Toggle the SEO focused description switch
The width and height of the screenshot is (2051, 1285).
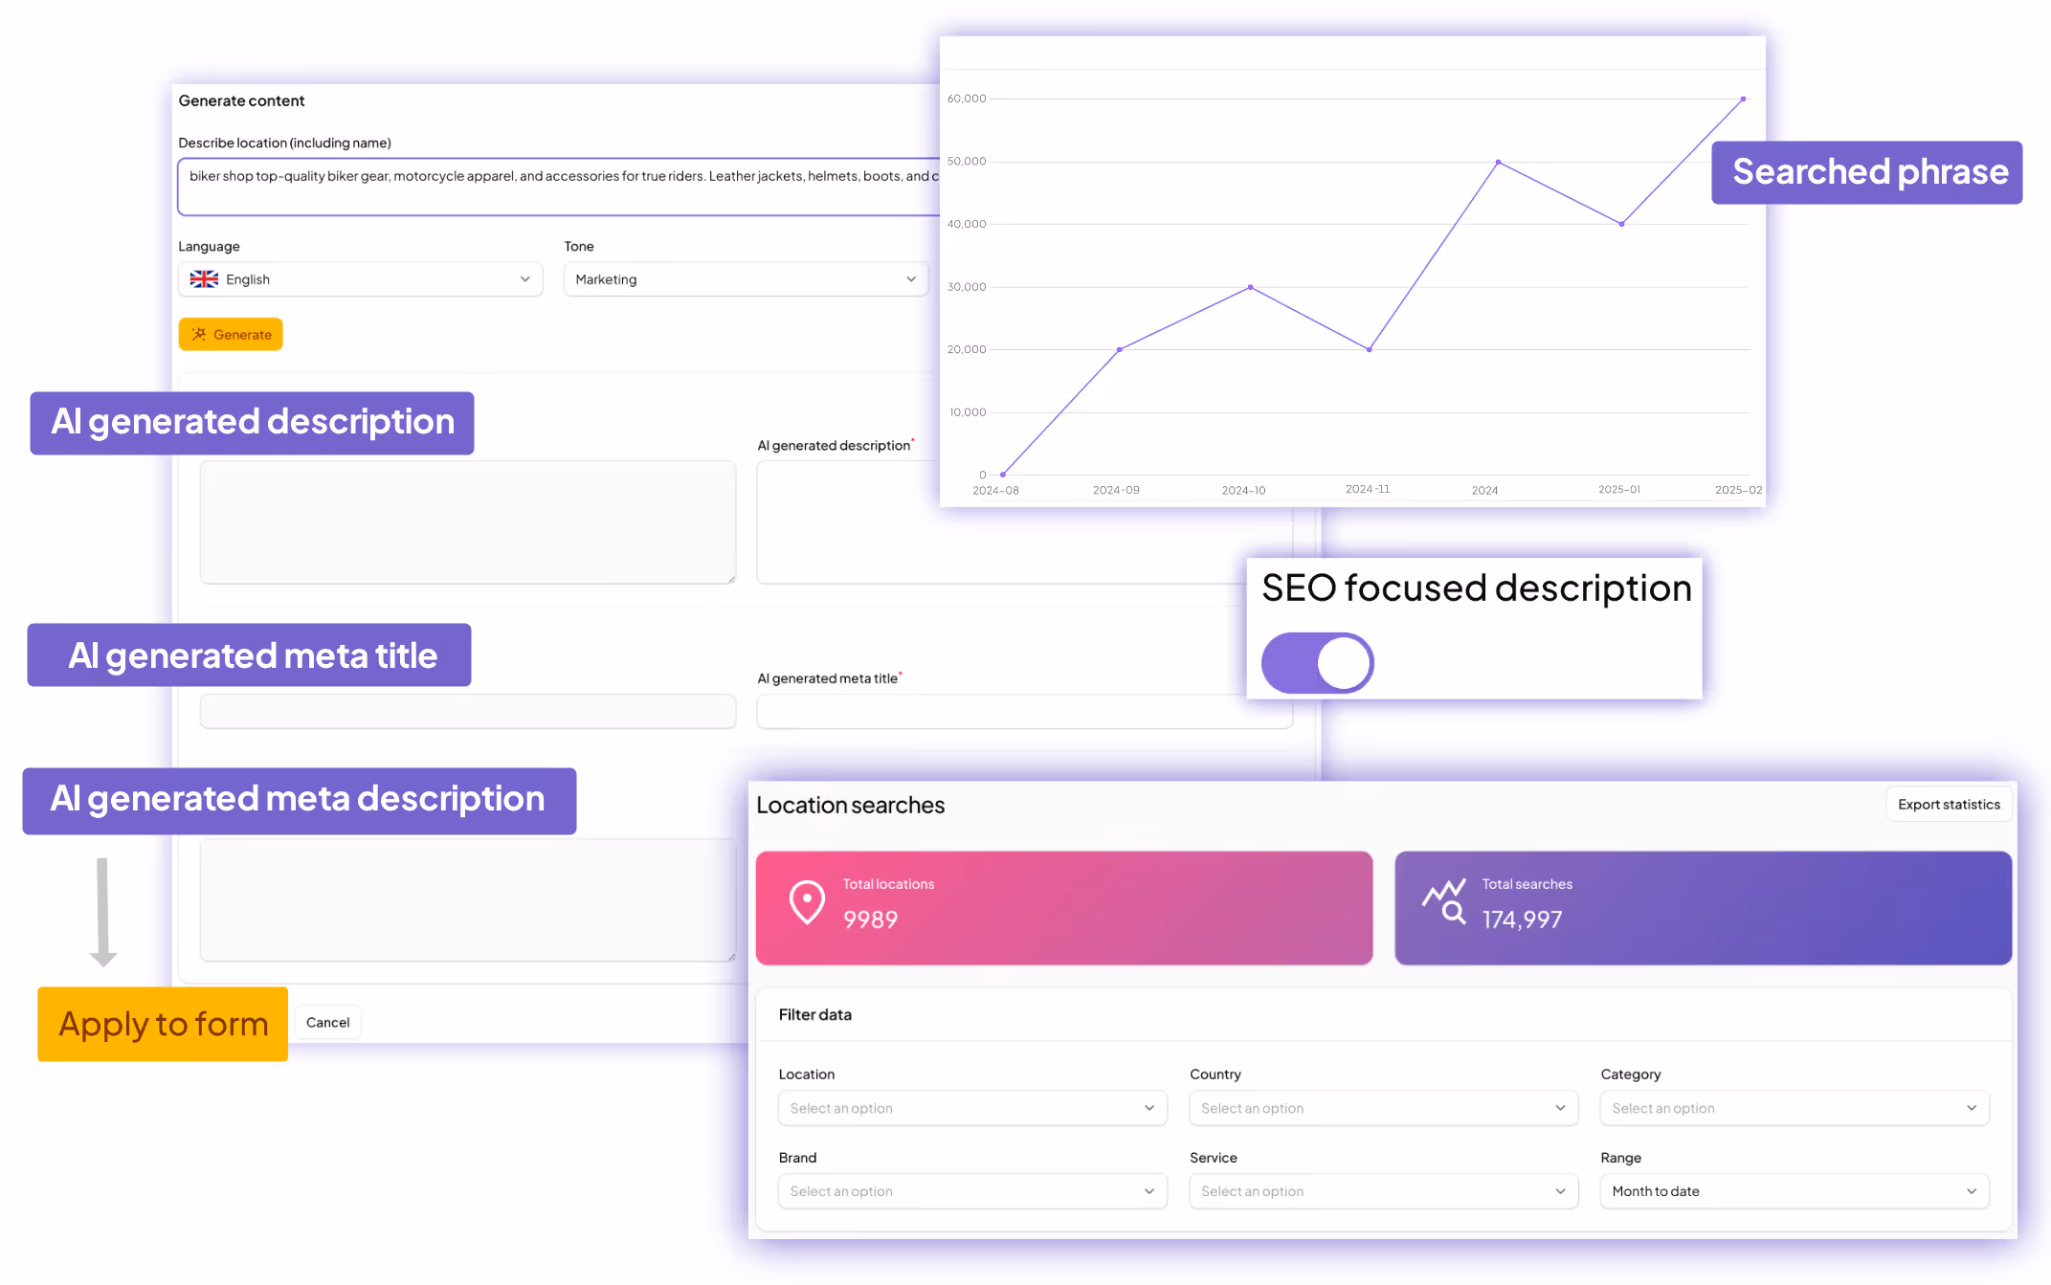[1317, 662]
